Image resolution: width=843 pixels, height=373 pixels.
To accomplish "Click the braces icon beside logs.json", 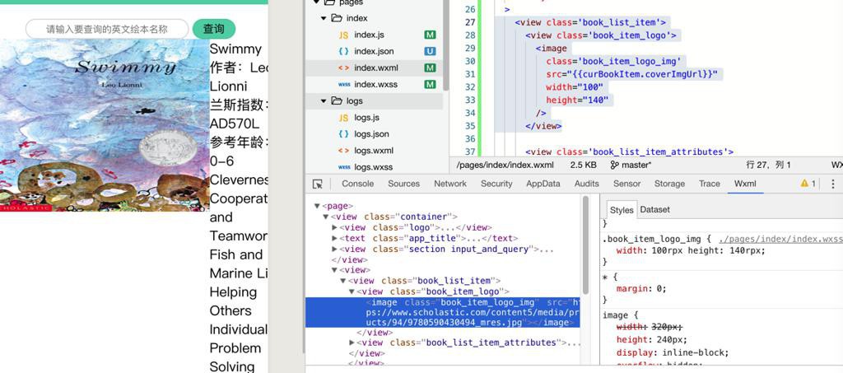I will point(343,134).
